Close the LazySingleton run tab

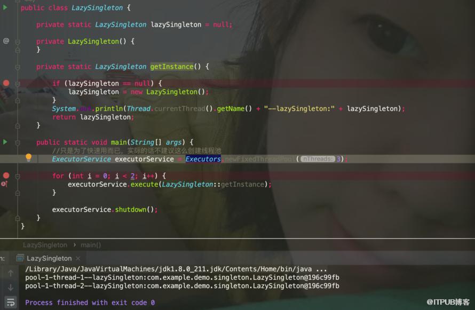pos(78,258)
